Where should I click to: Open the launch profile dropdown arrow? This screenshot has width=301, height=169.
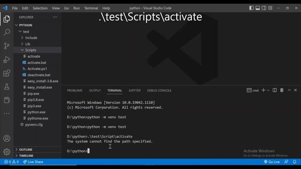(268, 91)
